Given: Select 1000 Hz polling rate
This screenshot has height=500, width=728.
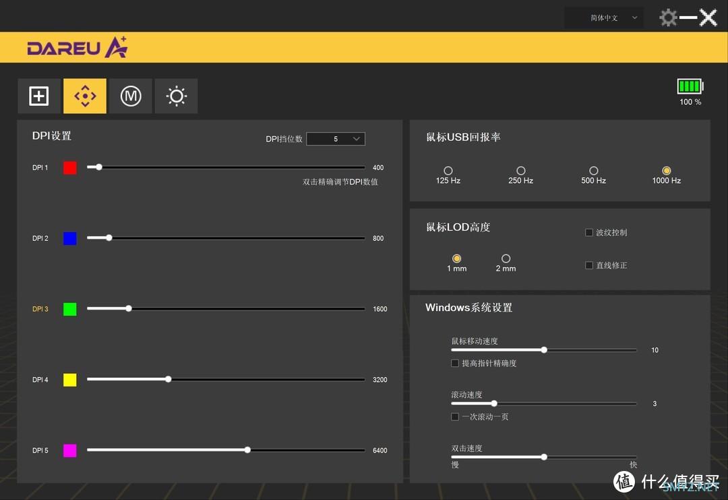Looking at the screenshot, I should click(x=667, y=171).
